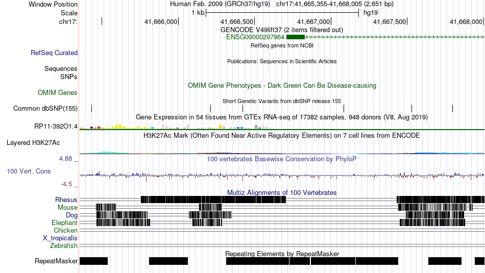Open the 100 Vert. Cons track label
Image resolution: width=485 pixels, height=273 pixels.
pyautogui.click(x=29, y=171)
